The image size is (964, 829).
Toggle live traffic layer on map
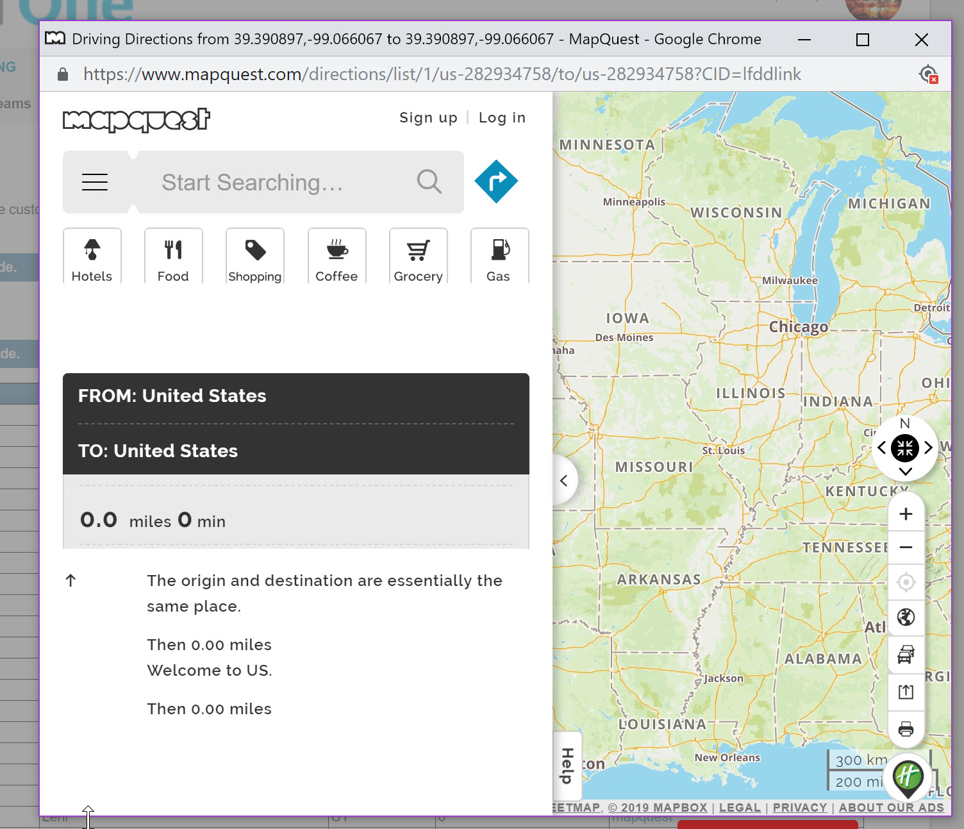(906, 655)
